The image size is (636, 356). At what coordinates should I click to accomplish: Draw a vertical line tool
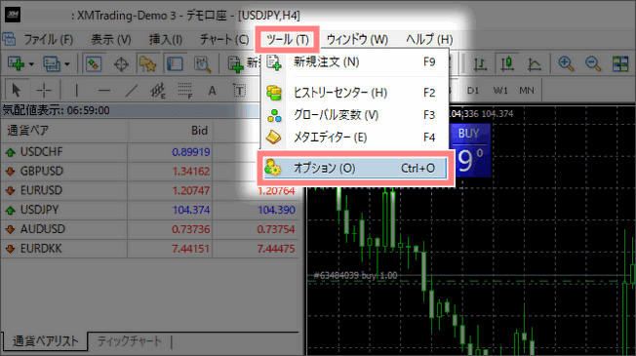77,90
